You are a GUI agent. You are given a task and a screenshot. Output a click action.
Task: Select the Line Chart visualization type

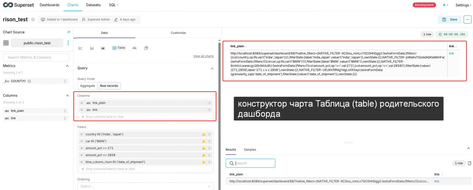[80, 48]
